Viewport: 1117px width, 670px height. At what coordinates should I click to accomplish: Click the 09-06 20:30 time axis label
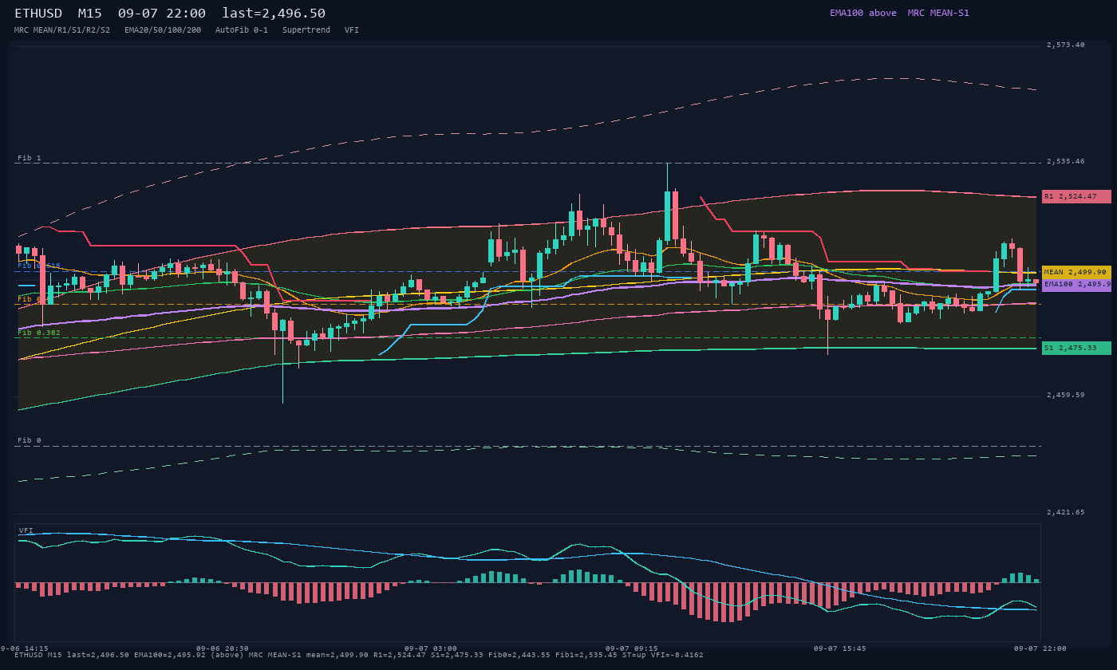point(222,648)
